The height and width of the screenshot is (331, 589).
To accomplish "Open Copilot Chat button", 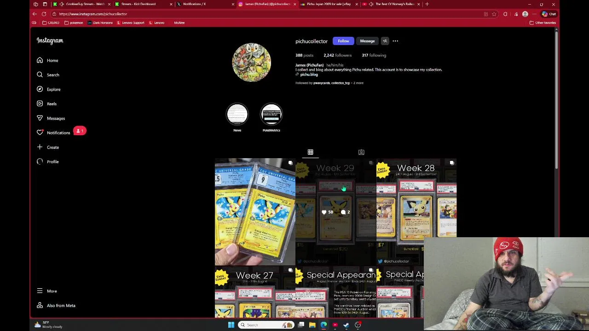I will coord(549,14).
